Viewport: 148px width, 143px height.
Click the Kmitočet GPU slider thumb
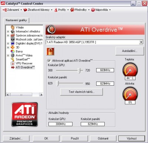pos(79,70)
